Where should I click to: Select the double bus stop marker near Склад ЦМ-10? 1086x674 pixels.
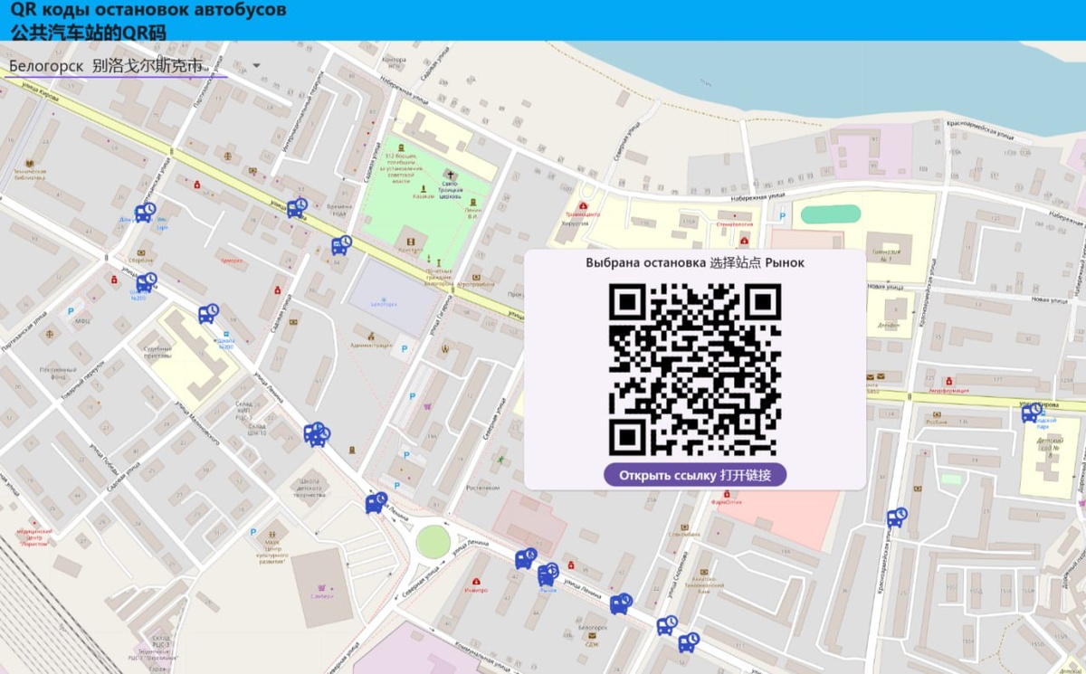(317, 435)
